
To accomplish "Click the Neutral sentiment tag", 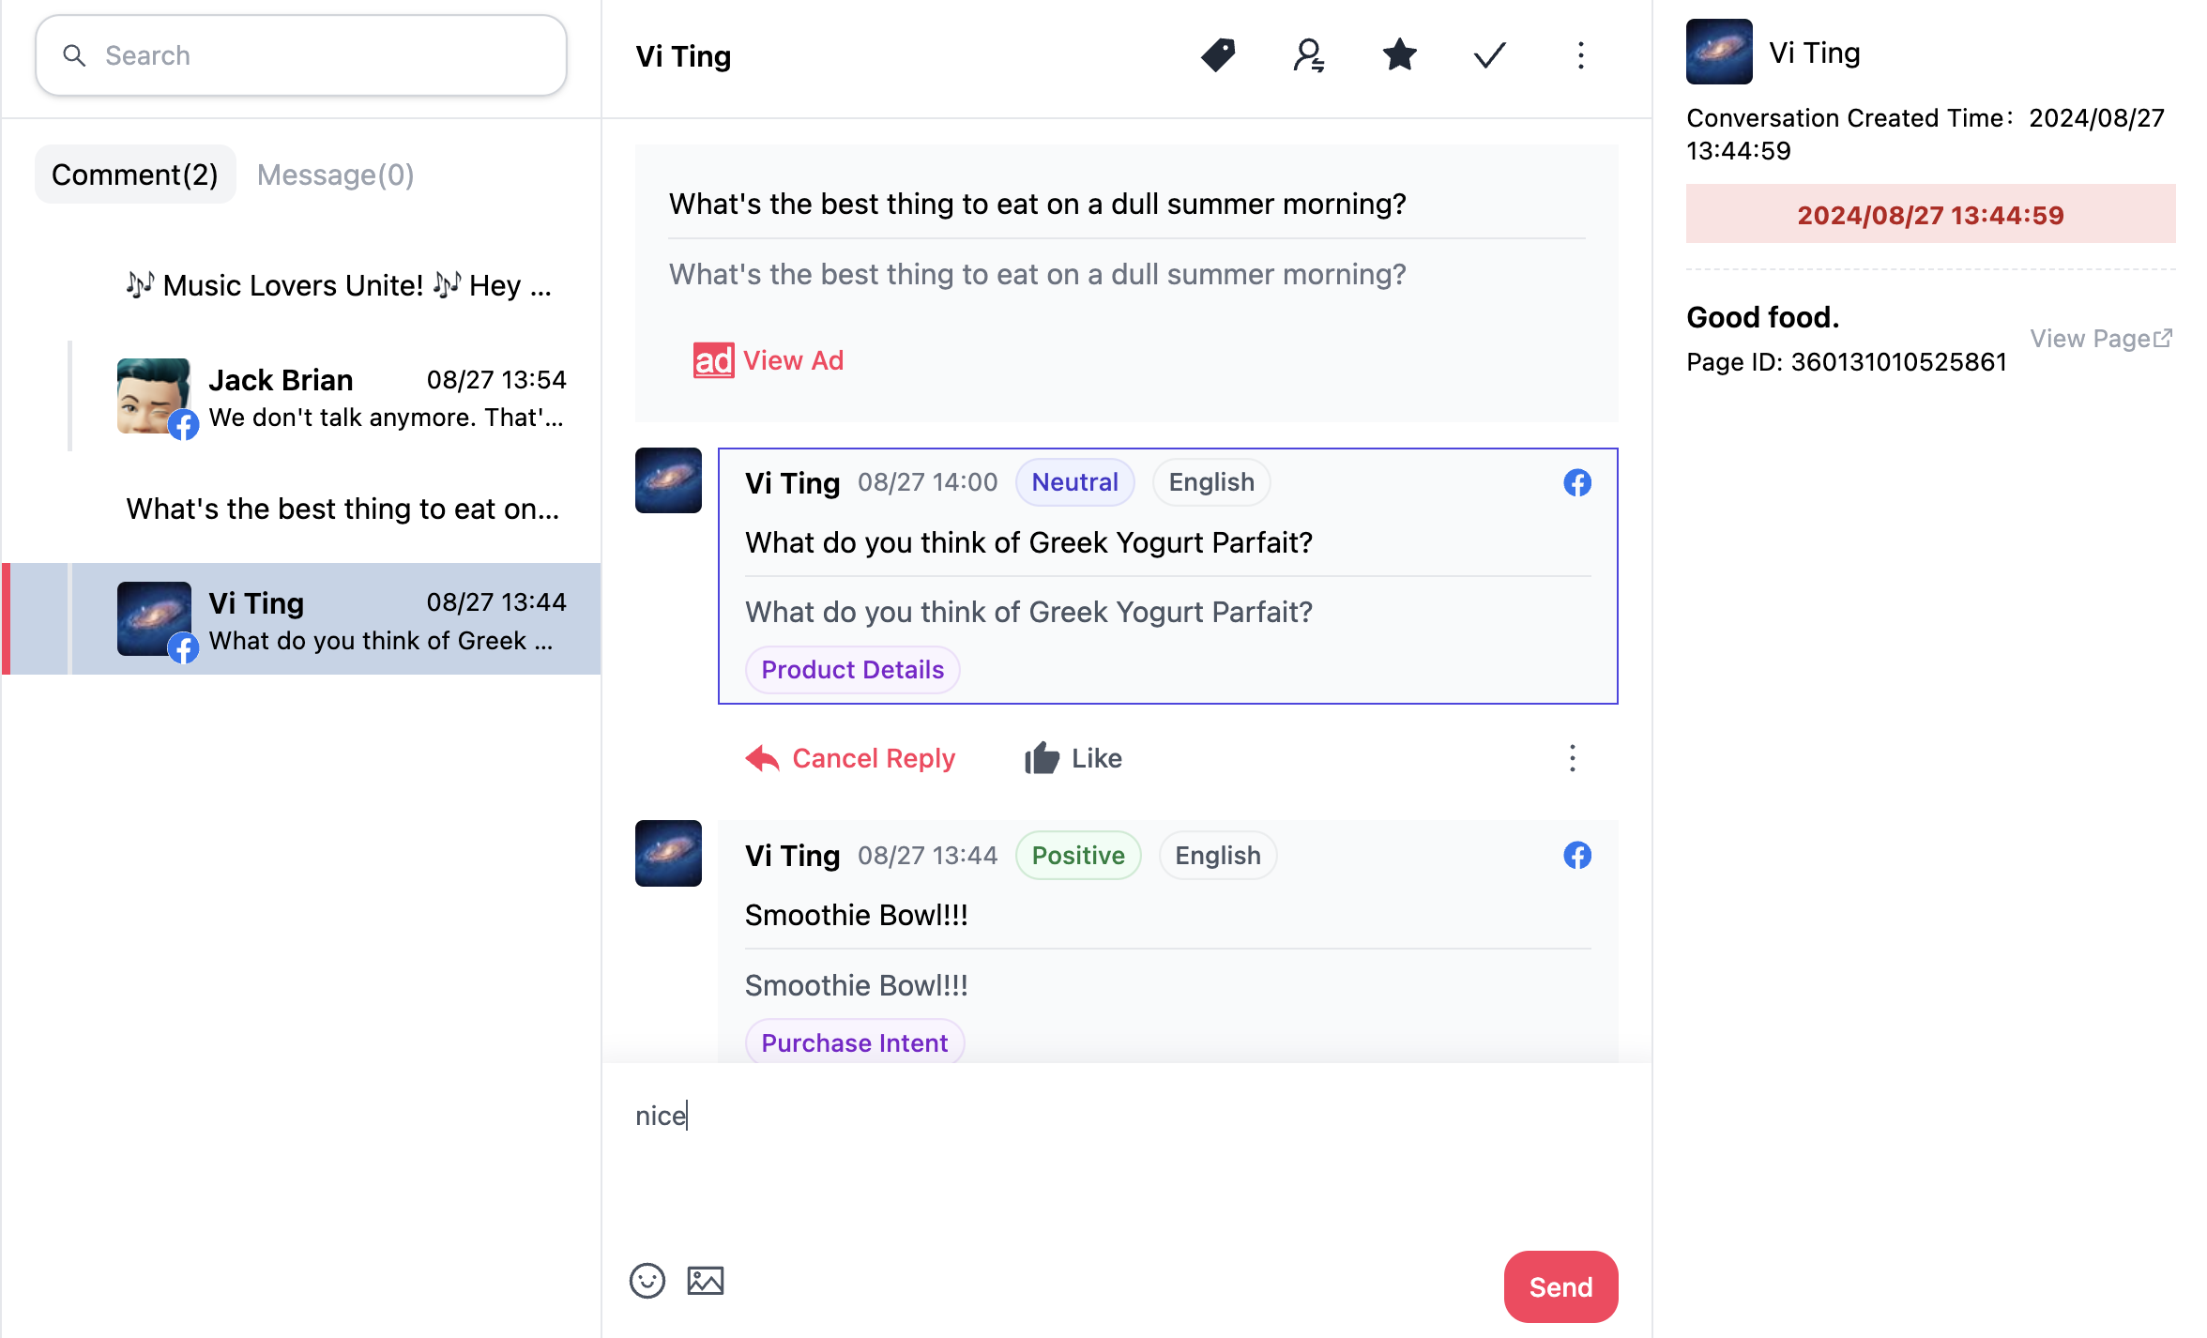I will tap(1074, 482).
